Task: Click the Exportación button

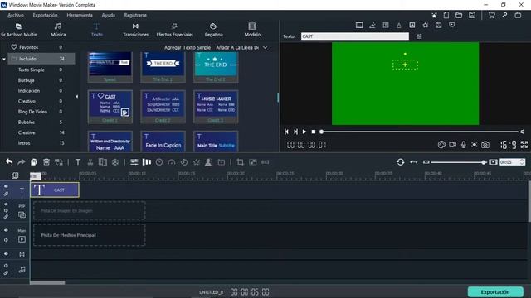Action: click(x=495, y=292)
